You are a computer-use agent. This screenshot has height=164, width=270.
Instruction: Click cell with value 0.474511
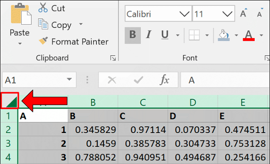coord(243,129)
